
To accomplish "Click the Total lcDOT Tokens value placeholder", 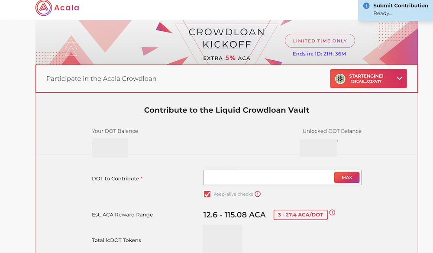I will [222, 239].
